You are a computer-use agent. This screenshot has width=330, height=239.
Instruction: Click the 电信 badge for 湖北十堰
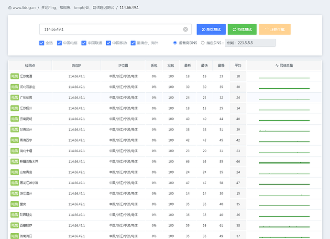[x=14, y=151]
